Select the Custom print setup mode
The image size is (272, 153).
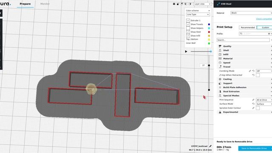tap(264, 27)
